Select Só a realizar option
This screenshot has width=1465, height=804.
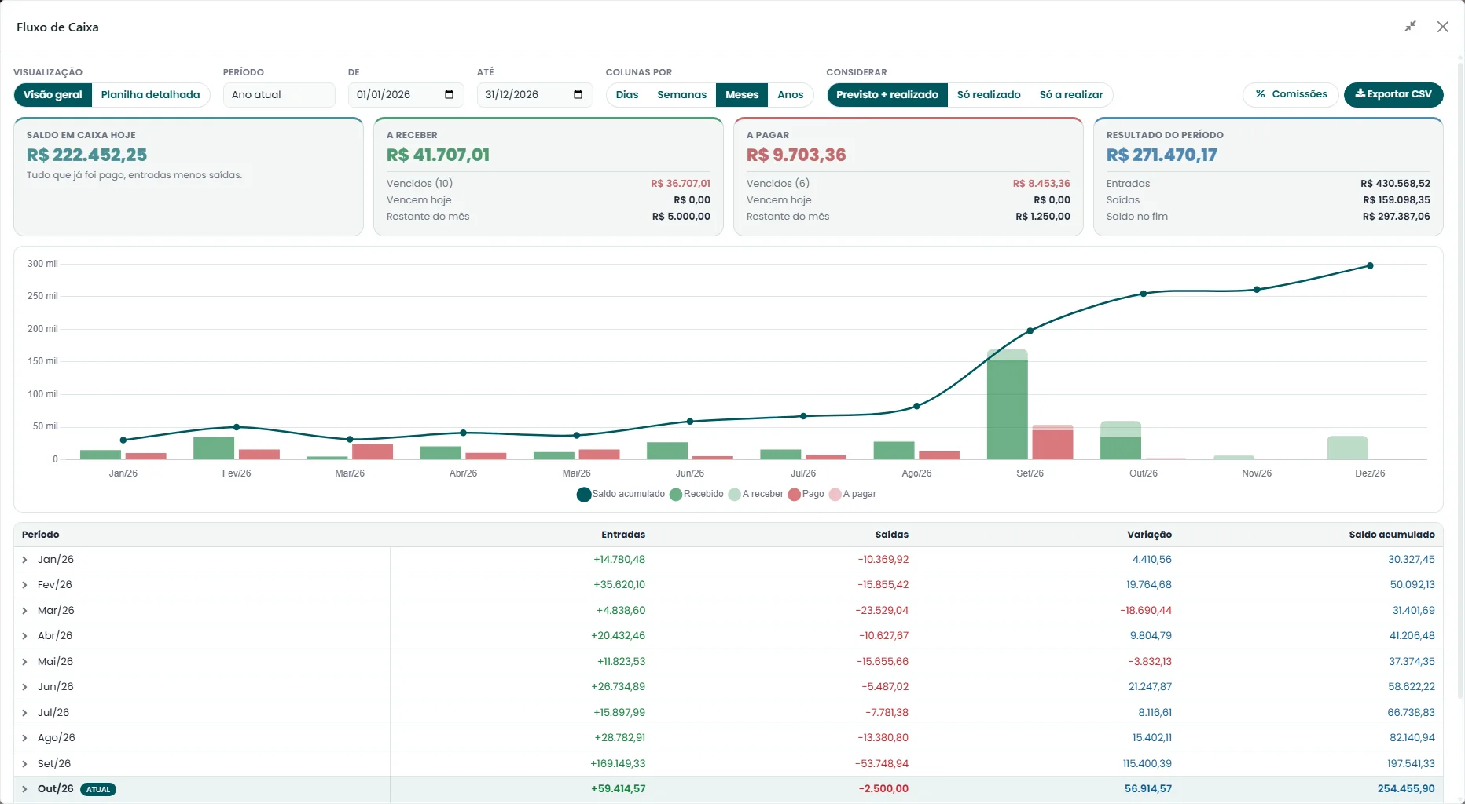[x=1071, y=94]
